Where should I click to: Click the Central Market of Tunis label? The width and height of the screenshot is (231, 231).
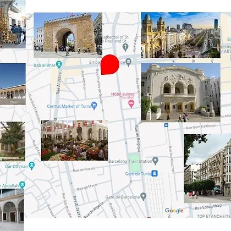point(69,106)
